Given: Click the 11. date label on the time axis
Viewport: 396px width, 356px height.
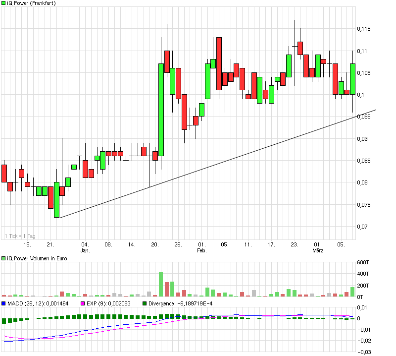Looking at the screenshot, I should click(x=248, y=244).
